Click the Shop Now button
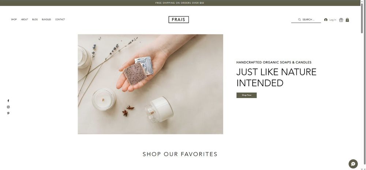This screenshot has width=366, height=170. tap(246, 95)
